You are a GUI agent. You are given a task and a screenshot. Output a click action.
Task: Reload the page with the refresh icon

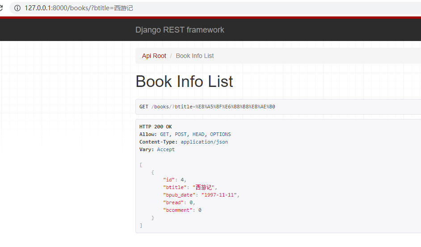pyautogui.click(x=1, y=8)
